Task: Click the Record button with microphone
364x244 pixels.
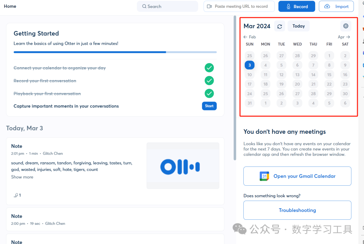Action: 297,6
